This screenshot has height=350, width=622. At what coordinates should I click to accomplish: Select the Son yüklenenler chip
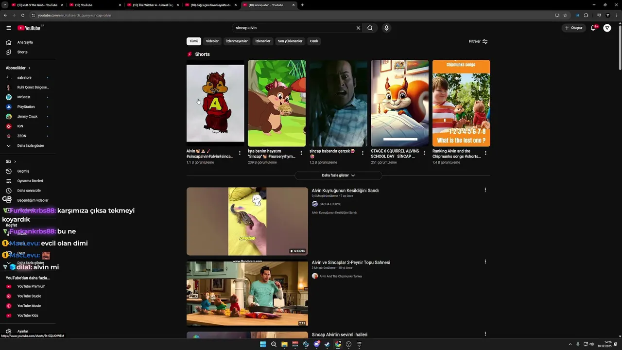[290, 41]
